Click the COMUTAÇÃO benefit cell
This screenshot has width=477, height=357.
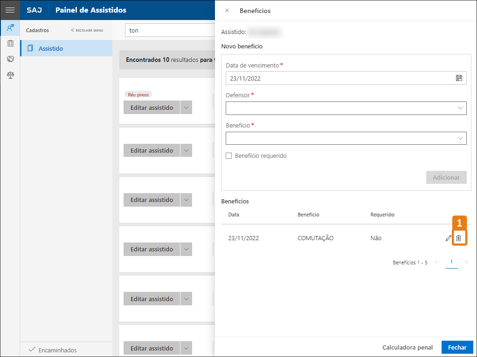(x=316, y=238)
